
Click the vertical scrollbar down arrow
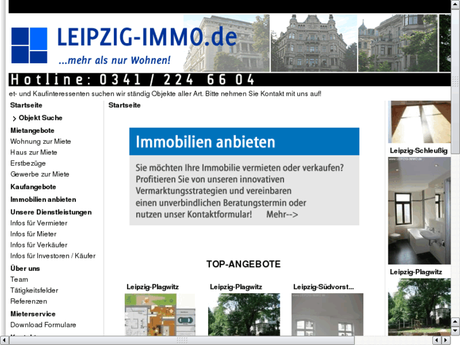[456, 330]
